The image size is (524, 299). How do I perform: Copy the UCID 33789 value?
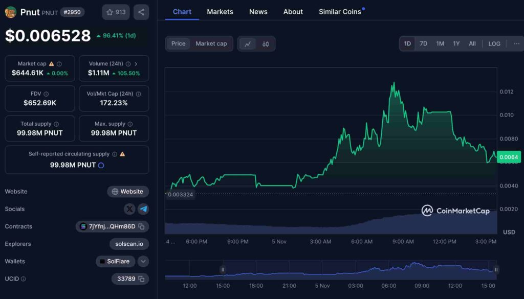coord(142,279)
